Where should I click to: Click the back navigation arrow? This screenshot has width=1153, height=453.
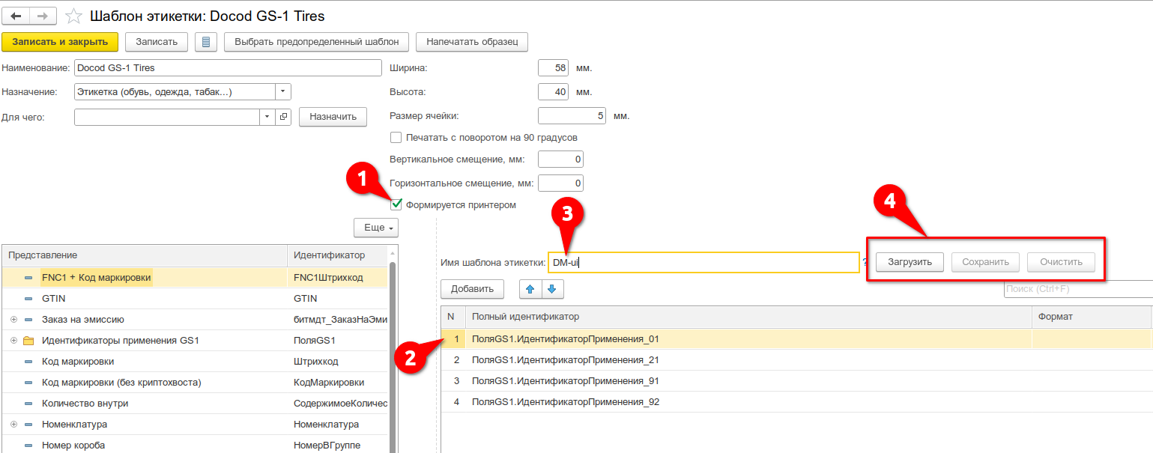pyautogui.click(x=15, y=16)
